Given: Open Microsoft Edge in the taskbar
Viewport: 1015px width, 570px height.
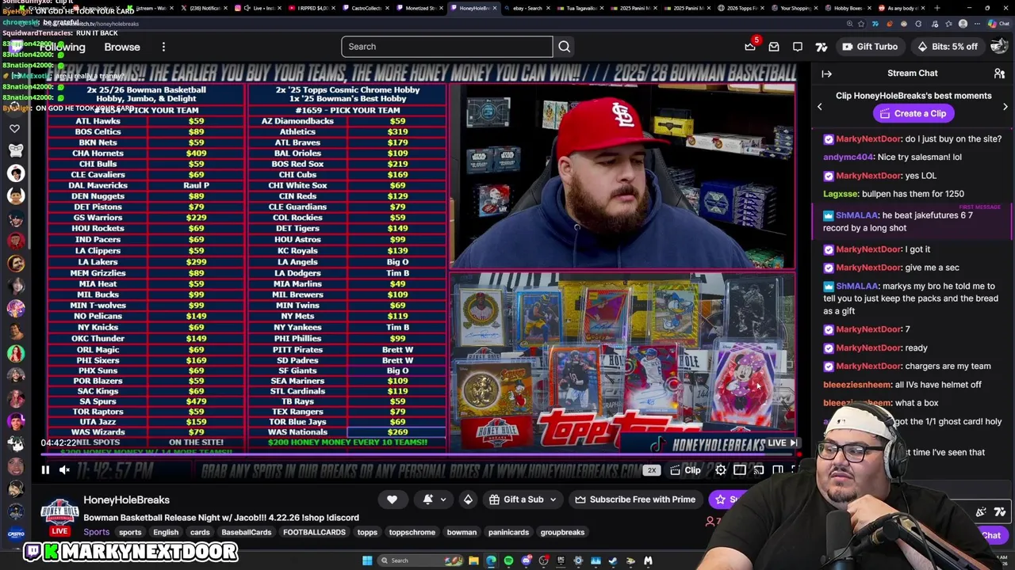Looking at the screenshot, I should point(491,560).
